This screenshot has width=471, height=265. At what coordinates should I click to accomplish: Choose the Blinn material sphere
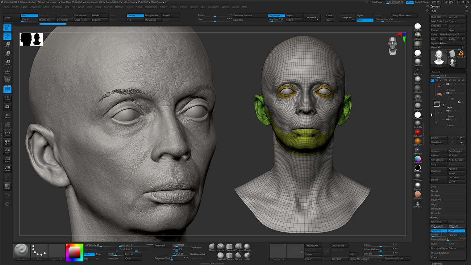[418, 80]
